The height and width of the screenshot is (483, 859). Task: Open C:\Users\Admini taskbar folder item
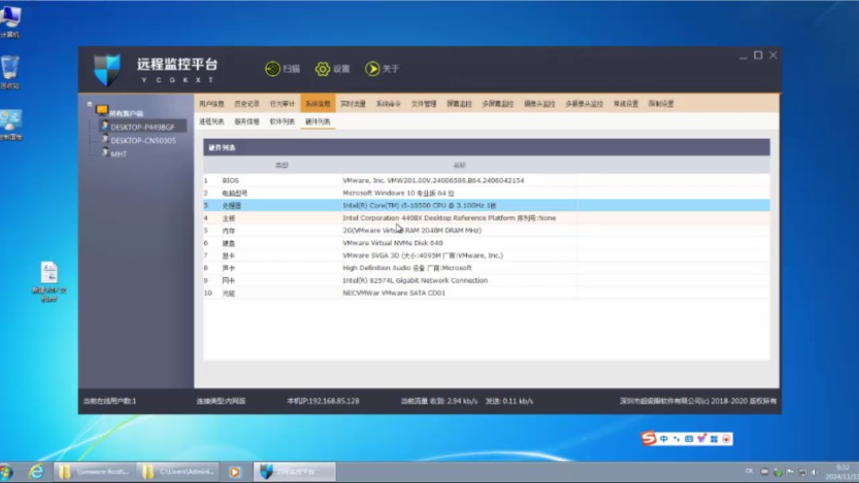click(178, 471)
